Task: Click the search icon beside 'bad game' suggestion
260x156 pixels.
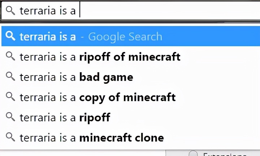Action: pos(10,77)
